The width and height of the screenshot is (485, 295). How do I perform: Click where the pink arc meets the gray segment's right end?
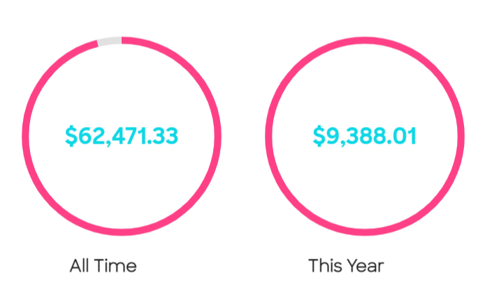tap(122, 40)
